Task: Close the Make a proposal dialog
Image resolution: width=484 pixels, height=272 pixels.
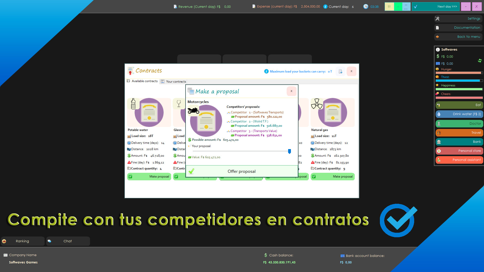Action: [291, 91]
